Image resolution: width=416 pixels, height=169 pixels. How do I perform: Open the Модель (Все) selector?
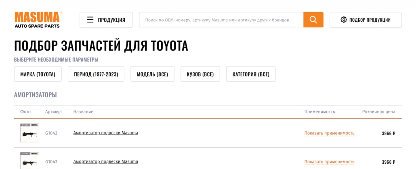(152, 74)
